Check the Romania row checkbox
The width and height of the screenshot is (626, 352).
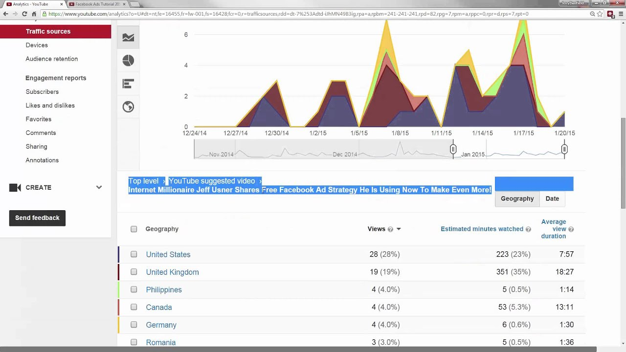click(x=134, y=342)
